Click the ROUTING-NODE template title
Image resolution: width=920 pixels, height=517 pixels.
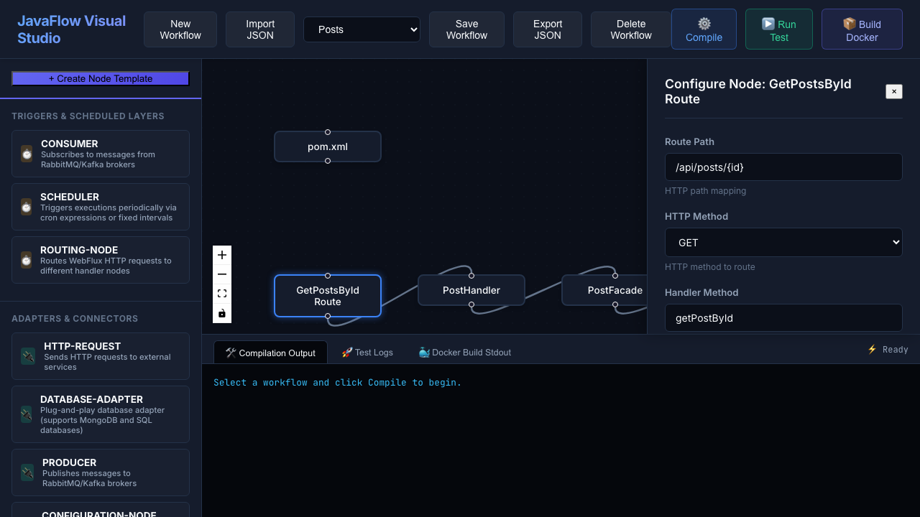pyautogui.click(x=79, y=250)
